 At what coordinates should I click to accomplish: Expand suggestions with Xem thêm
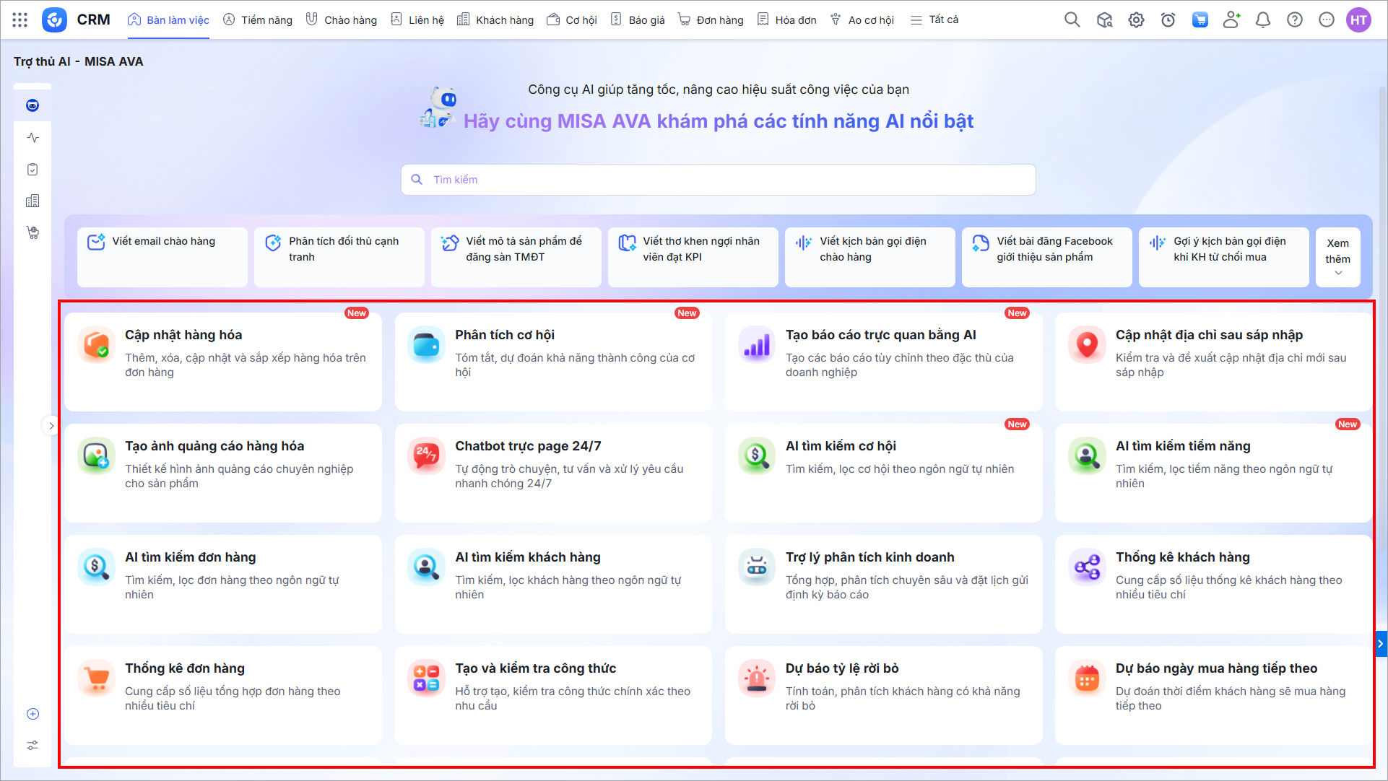pos(1337,257)
